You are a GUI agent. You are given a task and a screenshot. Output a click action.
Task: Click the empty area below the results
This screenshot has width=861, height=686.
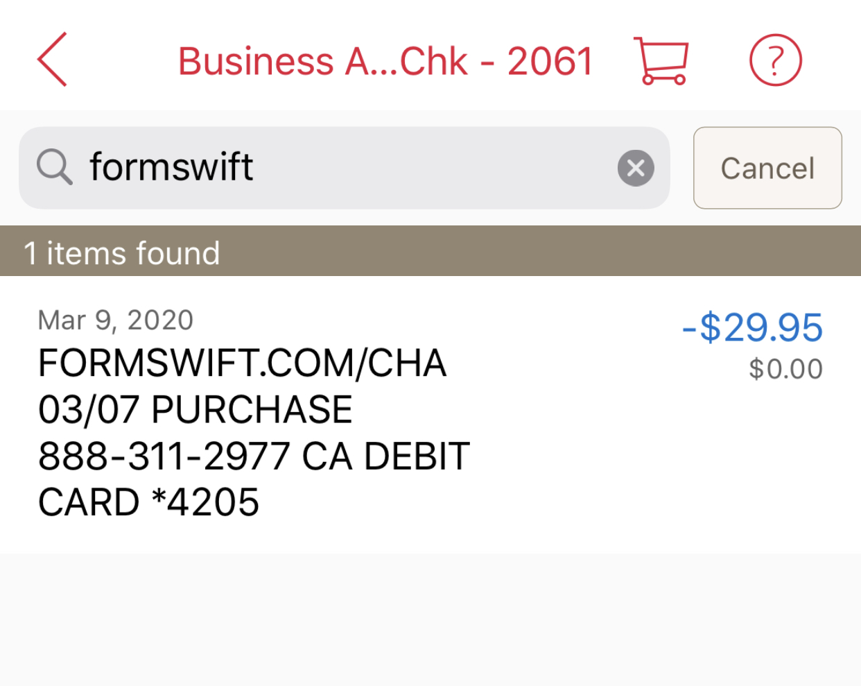(x=430, y=617)
